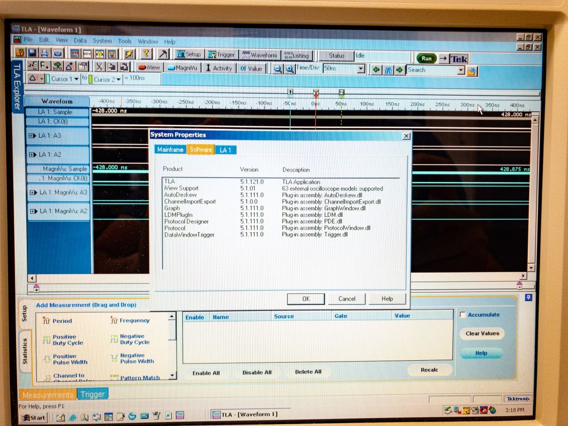Select the Pattern Match measurement
568x426 pixels.
[x=135, y=378]
